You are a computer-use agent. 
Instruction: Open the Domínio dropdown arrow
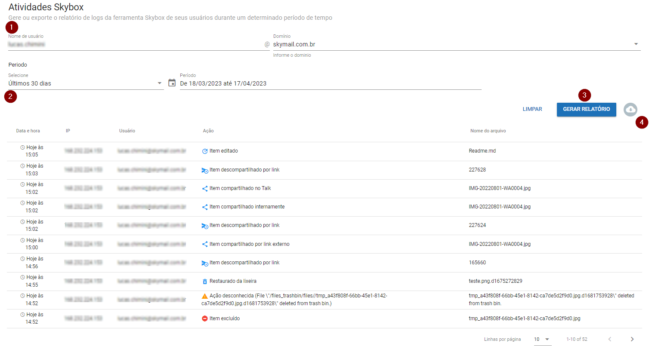coord(636,44)
